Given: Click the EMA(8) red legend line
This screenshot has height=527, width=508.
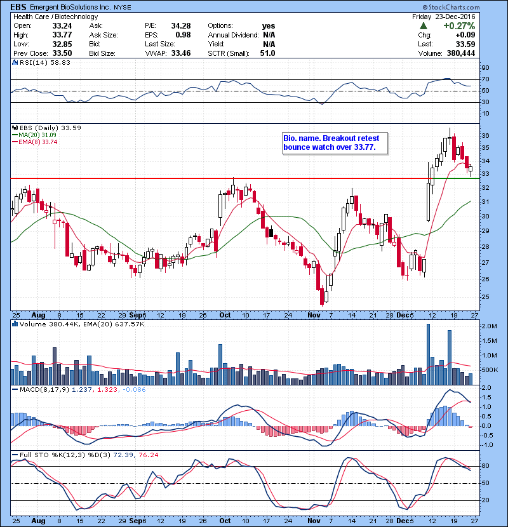Looking at the screenshot, I should (x=15, y=142).
